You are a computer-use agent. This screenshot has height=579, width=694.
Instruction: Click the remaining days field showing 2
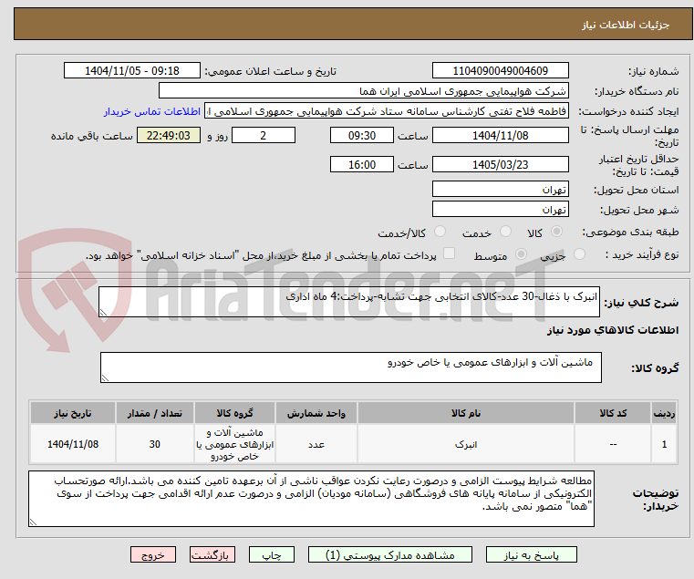pos(264,135)
